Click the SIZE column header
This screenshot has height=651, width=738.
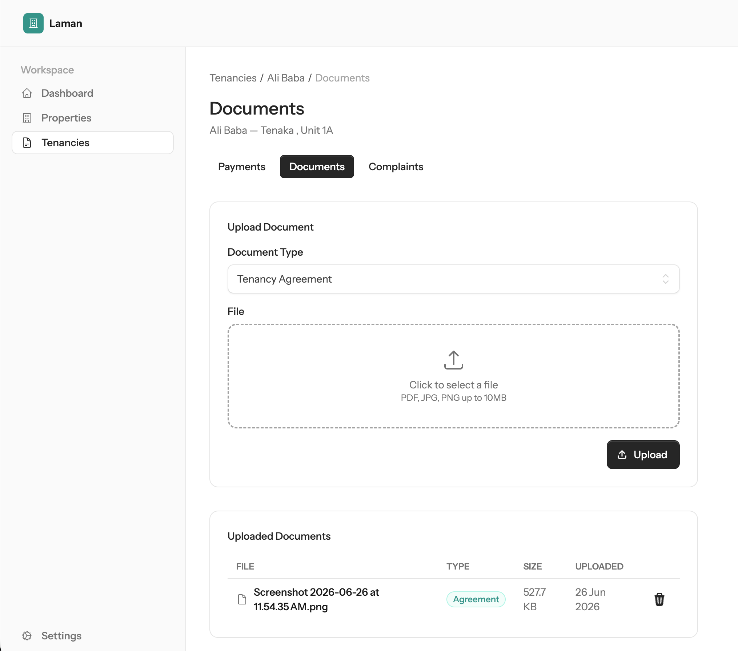point(533,566)
